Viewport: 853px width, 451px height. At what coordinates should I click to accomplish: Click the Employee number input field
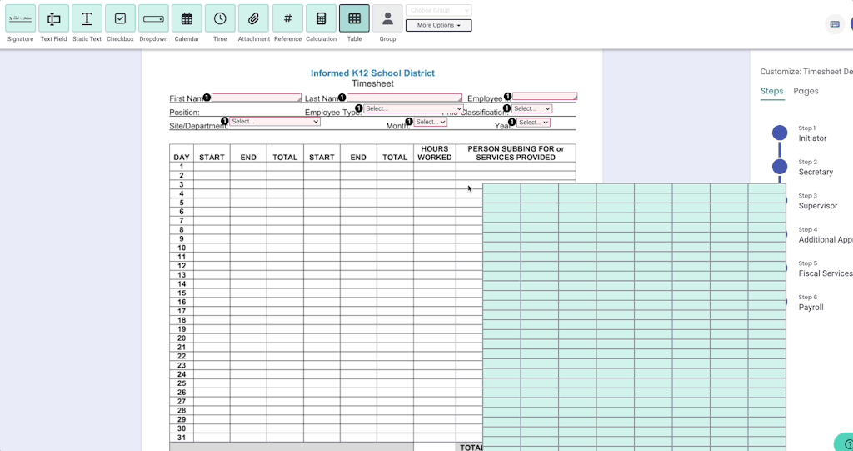(545, 97)
